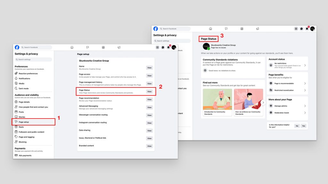Image resolution: width=328 pixels, height=184 pixels.
Task: Click the Dark mode crescent icon in sidebar
Action: pyautogui.click(x=16, y=88)
